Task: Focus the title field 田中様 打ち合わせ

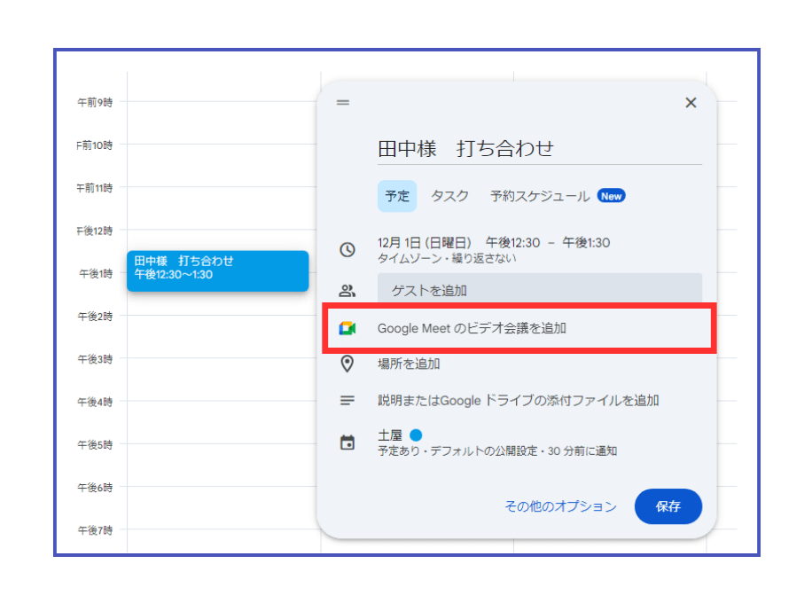Action: (x=539, y=149)
